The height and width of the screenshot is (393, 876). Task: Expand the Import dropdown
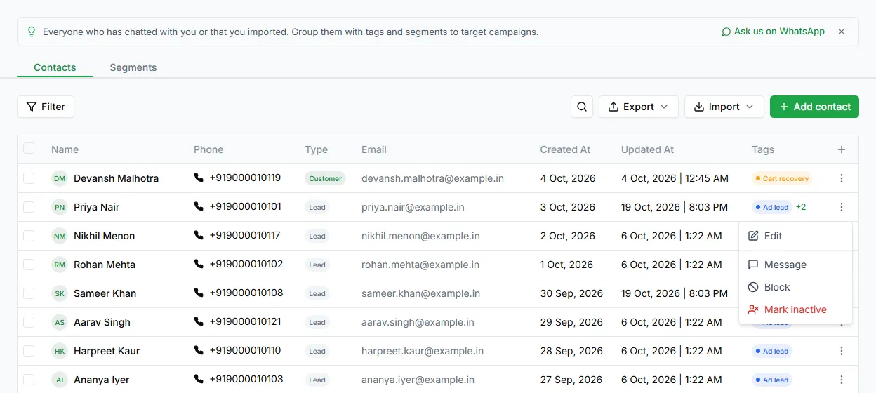724,107
